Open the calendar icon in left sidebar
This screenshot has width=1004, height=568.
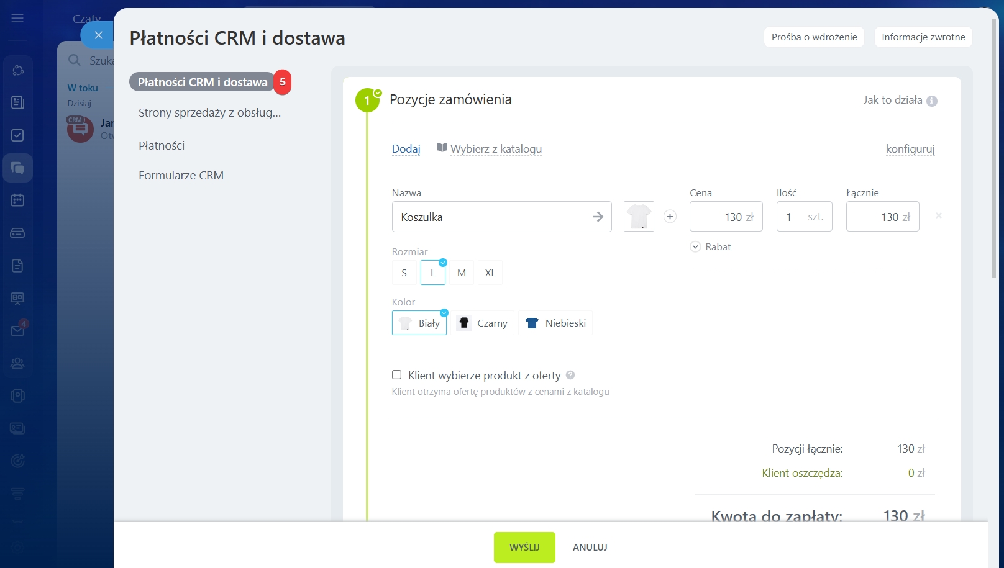pyautogui.click(x=17, y=201)
